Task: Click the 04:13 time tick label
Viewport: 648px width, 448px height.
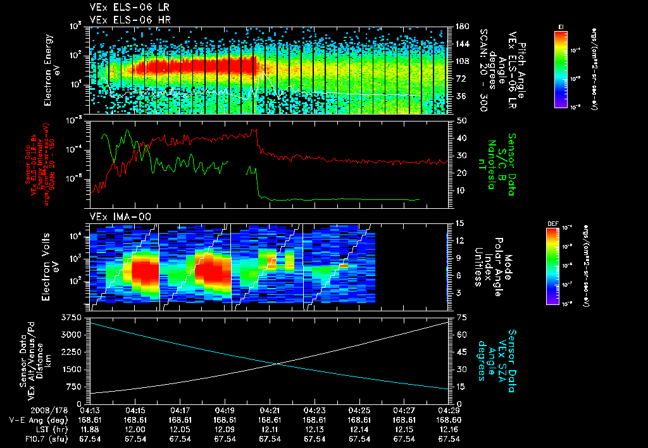Action: 90,411
